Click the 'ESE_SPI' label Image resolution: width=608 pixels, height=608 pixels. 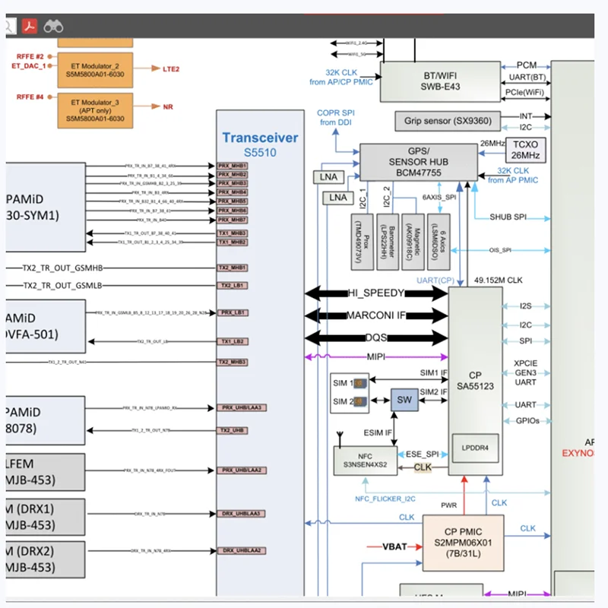[422, 454]
